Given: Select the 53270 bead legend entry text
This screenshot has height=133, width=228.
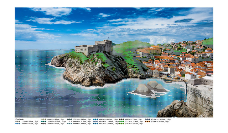Looking at the screenshot, I should (82, 120).
